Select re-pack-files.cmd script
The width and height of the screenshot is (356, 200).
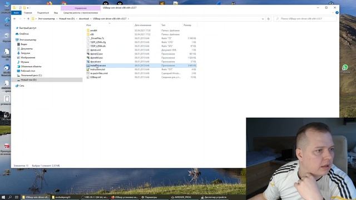[x=99, y=73]
